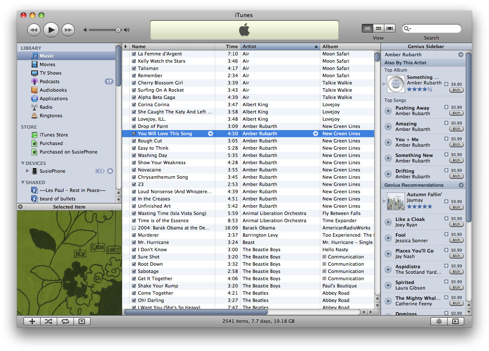Uncheck the Sabotage checkbox

(x=134, y=271)
